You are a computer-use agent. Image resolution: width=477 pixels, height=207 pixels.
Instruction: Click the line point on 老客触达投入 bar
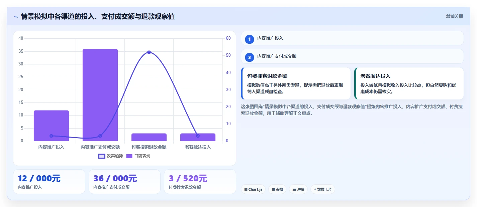coord(198,136)
